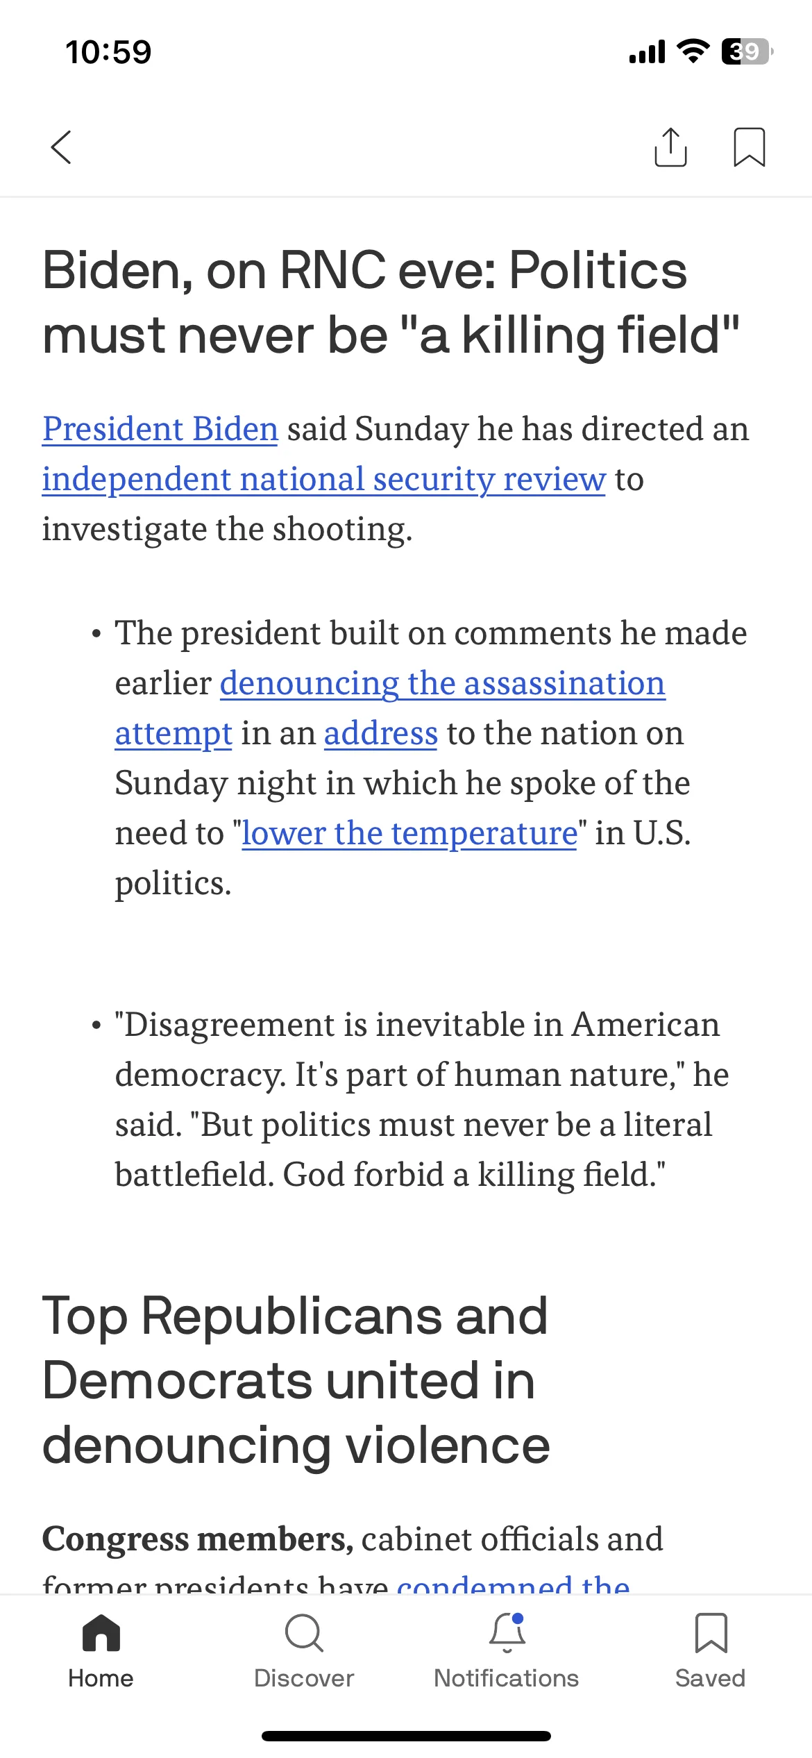Tap the iOS home indicator bar
This screenshot has height=1758, width=812.
(406, 1736)
